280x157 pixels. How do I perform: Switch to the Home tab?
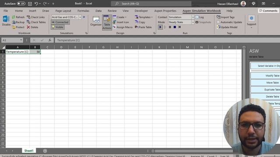click(19, 10)
